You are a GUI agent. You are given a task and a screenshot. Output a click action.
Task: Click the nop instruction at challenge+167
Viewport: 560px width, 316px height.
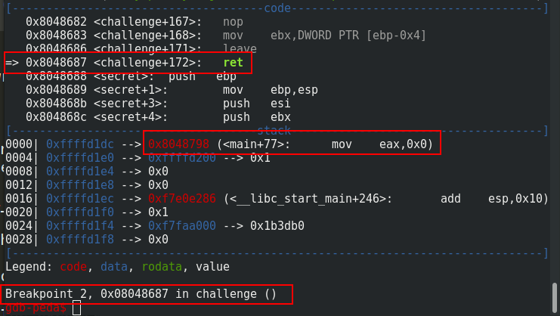coord(234,22)
